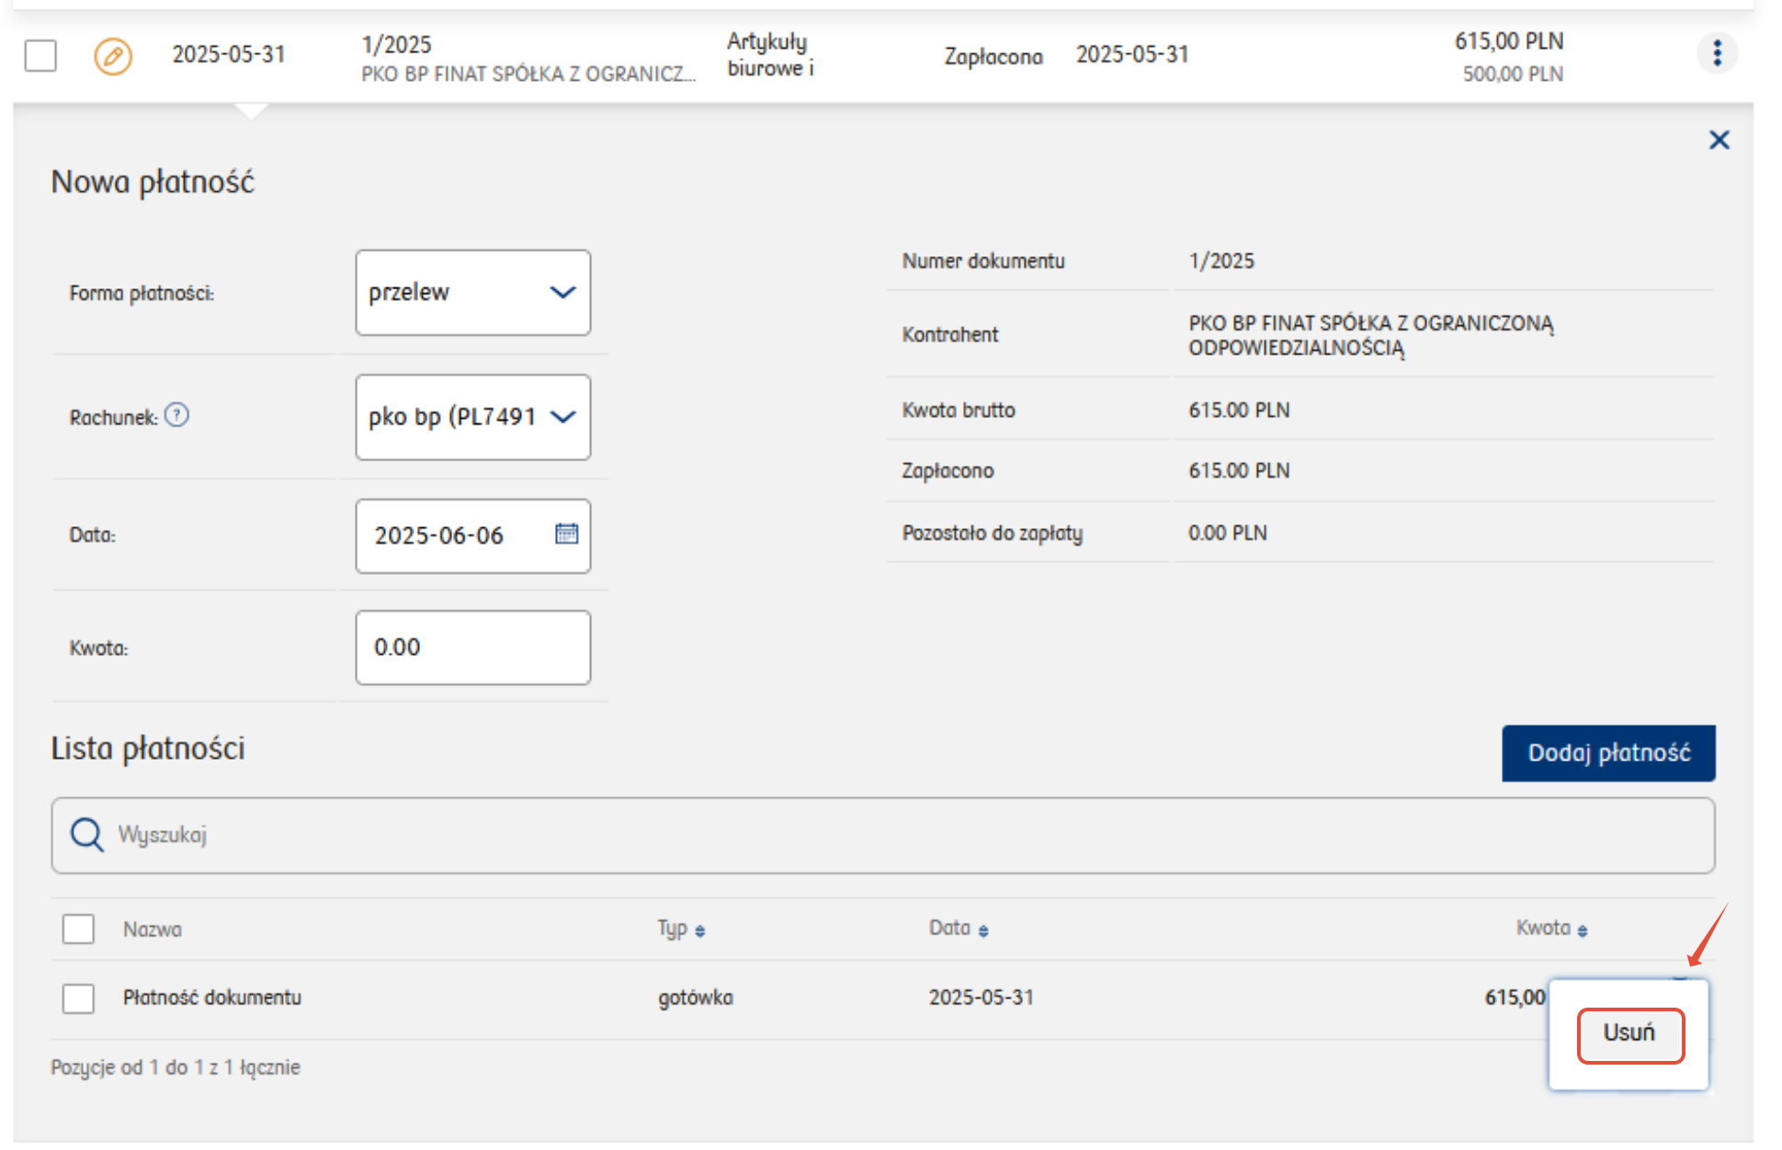The image size is (1782, 1150).
Task: Click the orange edit pencil icon
Action: click(113, 56)
